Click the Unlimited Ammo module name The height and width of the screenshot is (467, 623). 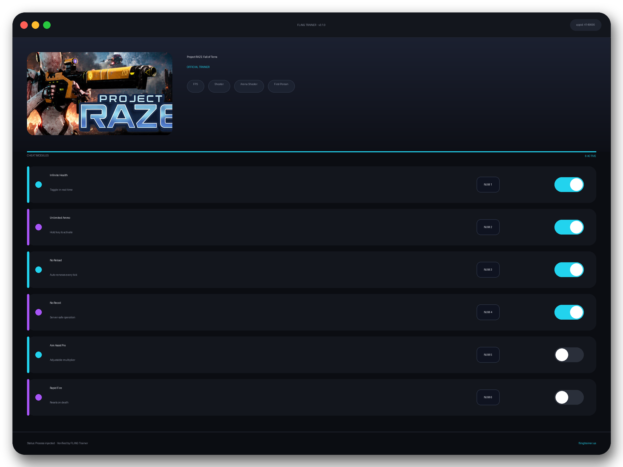pos(60,218)
